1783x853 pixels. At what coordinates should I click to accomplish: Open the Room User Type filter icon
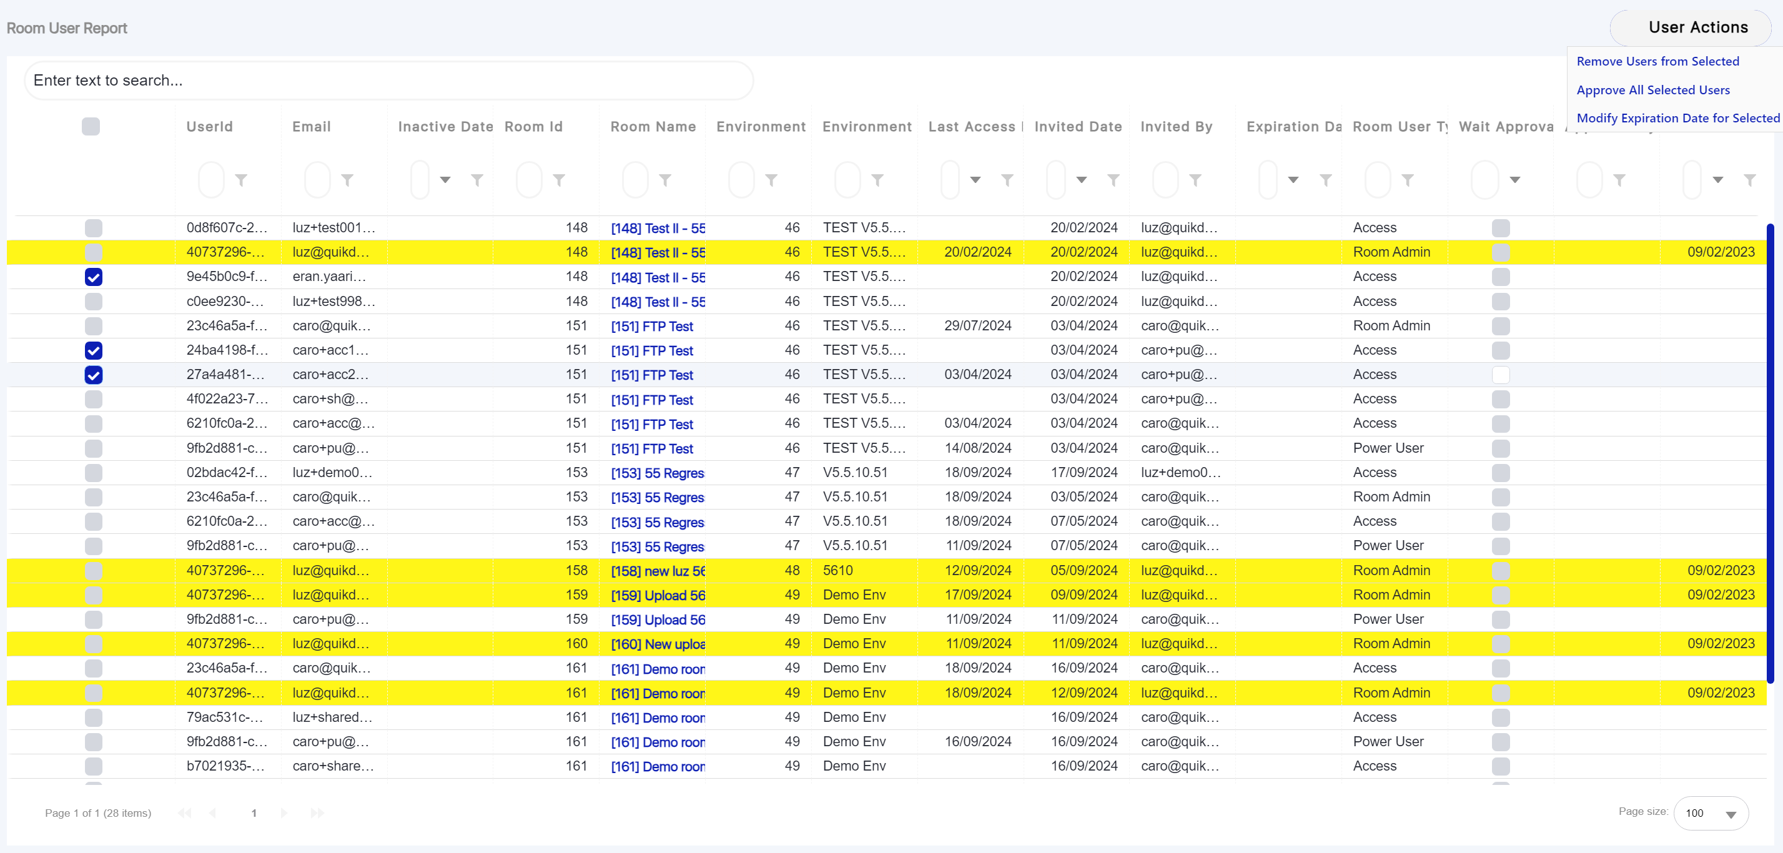[x=1408, y=180]
